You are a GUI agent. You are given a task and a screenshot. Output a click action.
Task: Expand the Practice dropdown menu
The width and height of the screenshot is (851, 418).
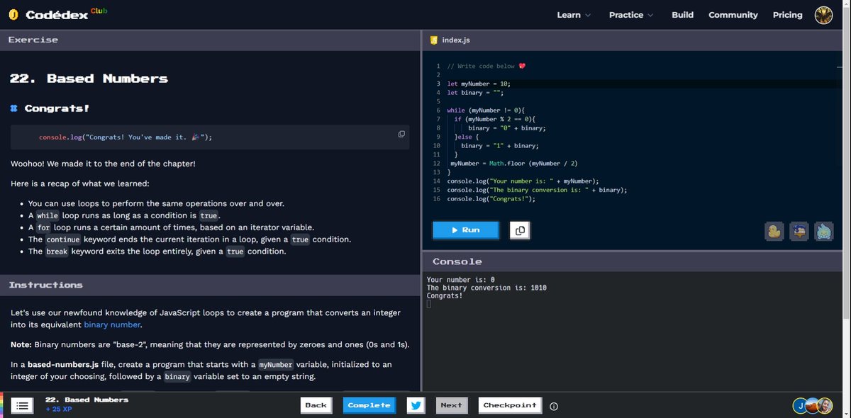(630, 15)
